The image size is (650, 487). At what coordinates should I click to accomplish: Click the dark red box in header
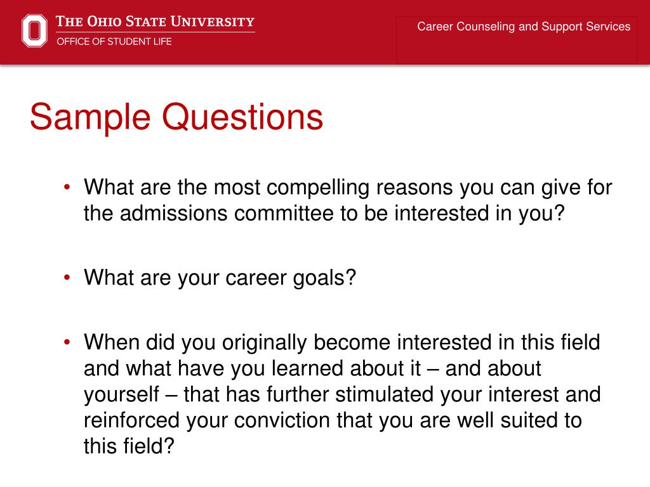[517, 40]
